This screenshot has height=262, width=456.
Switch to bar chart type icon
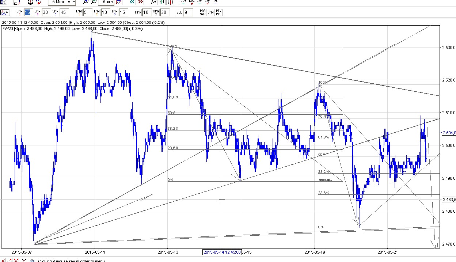(162, 2)
